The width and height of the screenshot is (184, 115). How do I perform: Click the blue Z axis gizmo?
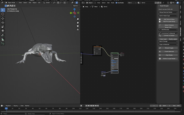74,9
